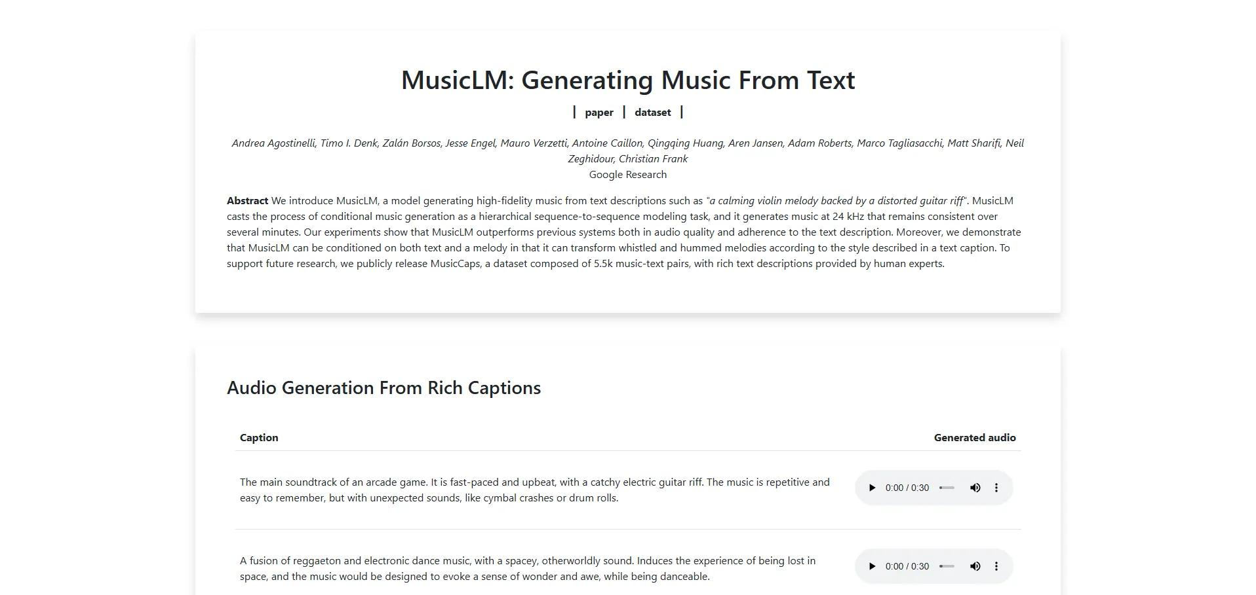Click the Caption column header

259,437
